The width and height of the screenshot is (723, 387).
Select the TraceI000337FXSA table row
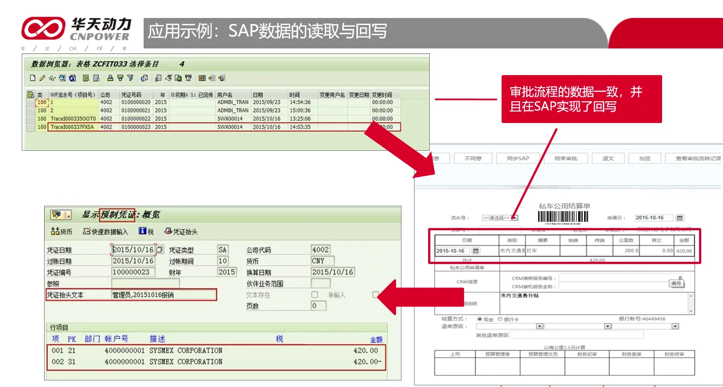coord(72,127)
